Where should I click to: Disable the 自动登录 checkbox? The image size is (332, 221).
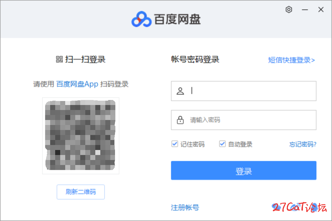(x=222, y=144)
